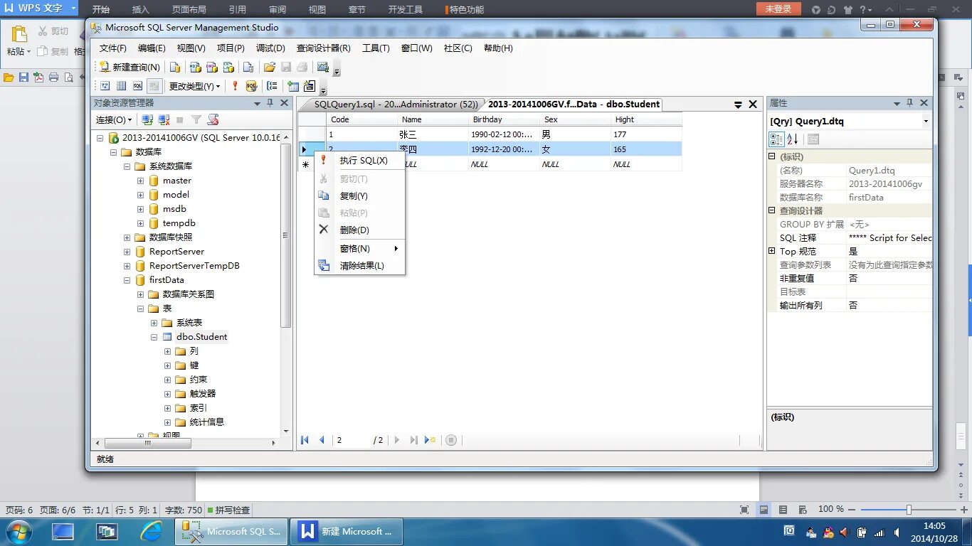Image resolution: width=972 pixels, height=546 pixels.
Task: Click the Open File folder icon
Action: (x=269, y=68)
